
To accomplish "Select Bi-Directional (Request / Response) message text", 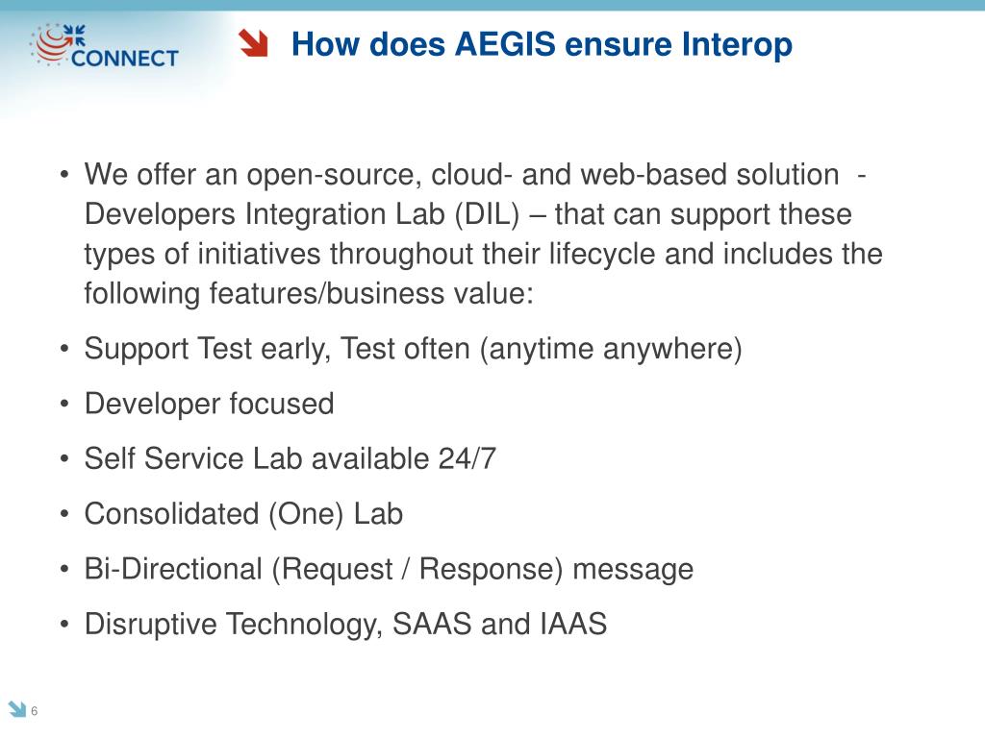I will [x=389, y=569].
